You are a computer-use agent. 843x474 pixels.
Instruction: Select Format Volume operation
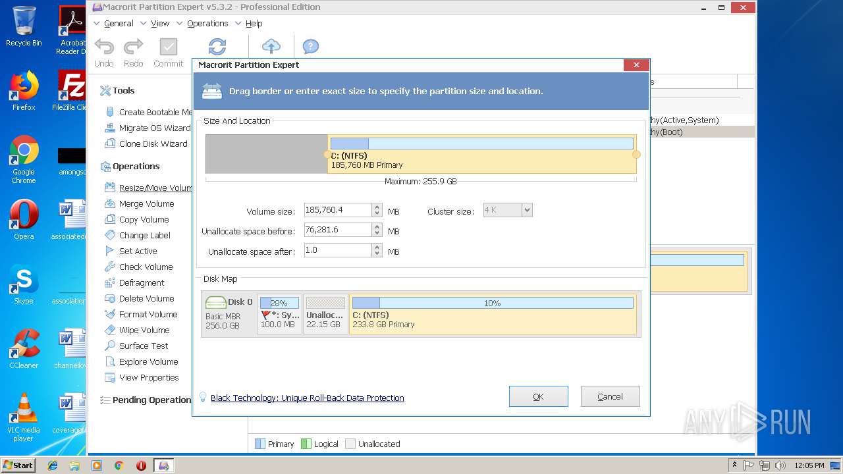point(141,314)
